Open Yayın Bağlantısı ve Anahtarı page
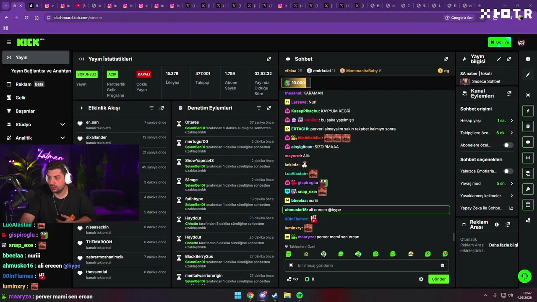537x302 pixels. (x=41, y=71)
